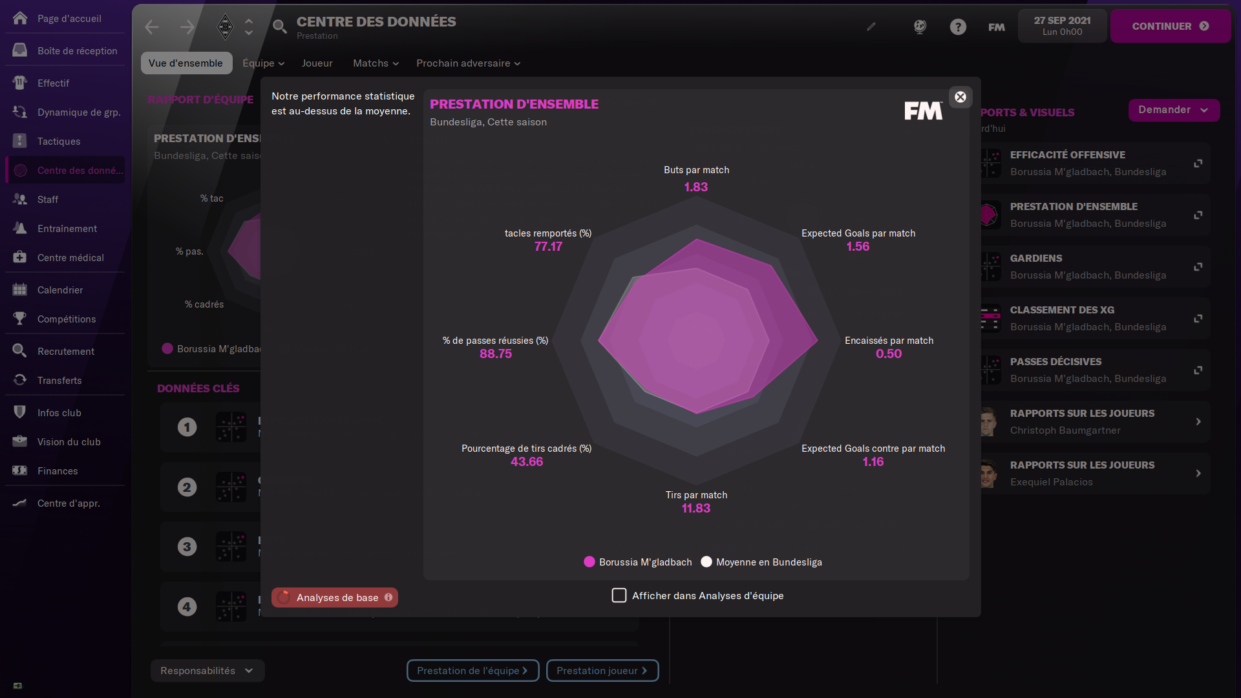Image resolution: width=1241 pixels, height=698 pixels.
Task: Click Tirs par match value 11.83
Action: (696, 509)
